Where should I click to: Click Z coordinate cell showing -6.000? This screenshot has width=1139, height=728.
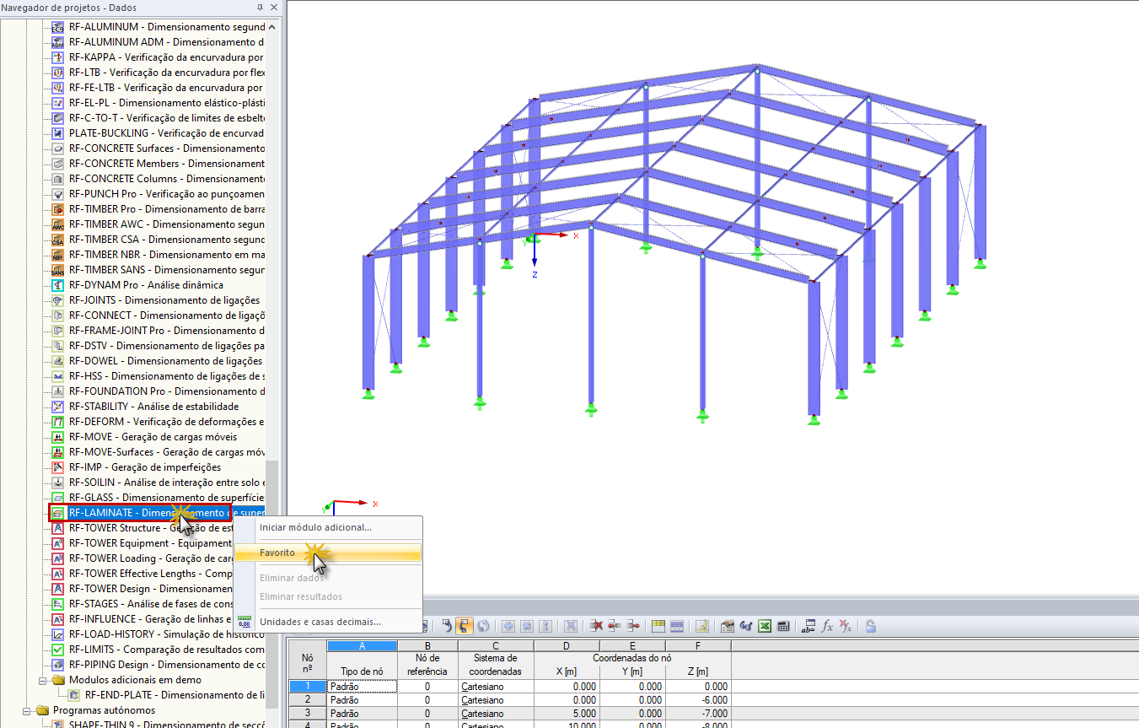[x=698, y=700]
